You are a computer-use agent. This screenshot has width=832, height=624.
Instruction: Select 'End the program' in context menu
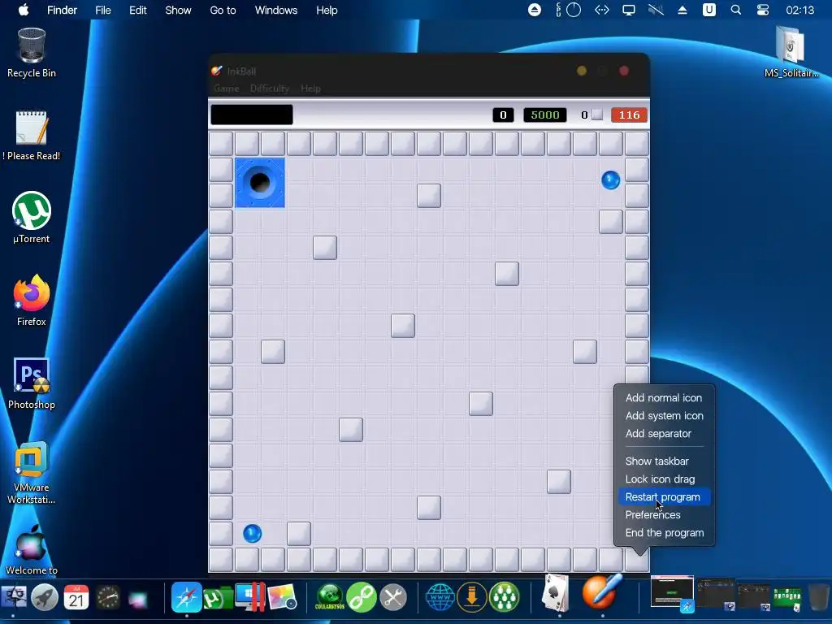[x=664, y=533]
